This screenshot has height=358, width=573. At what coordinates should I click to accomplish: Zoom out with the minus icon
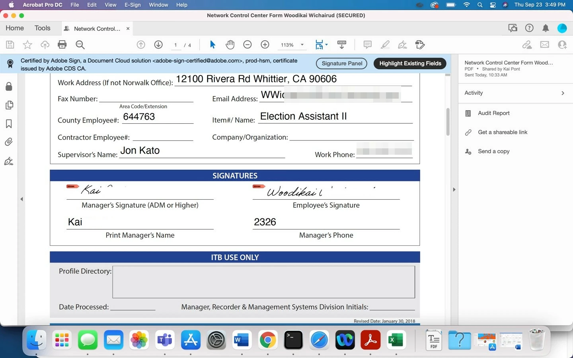[x=248, y=45]
